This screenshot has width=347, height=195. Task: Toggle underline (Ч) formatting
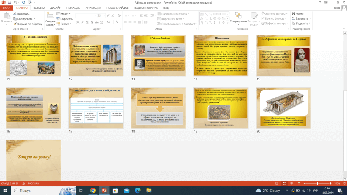[x=87, y=22]
